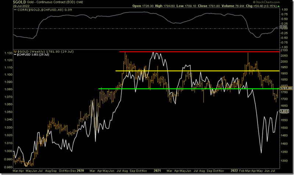Click the 0.980 left axis label
This screenshot has height=175, width=294.
click(x=8, y=167)
